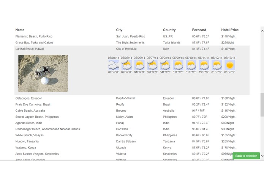Image resolution: width=264 pixels, height=187 pixels.
Task: Click the US_PR country cell
Action: coord(168,36)
